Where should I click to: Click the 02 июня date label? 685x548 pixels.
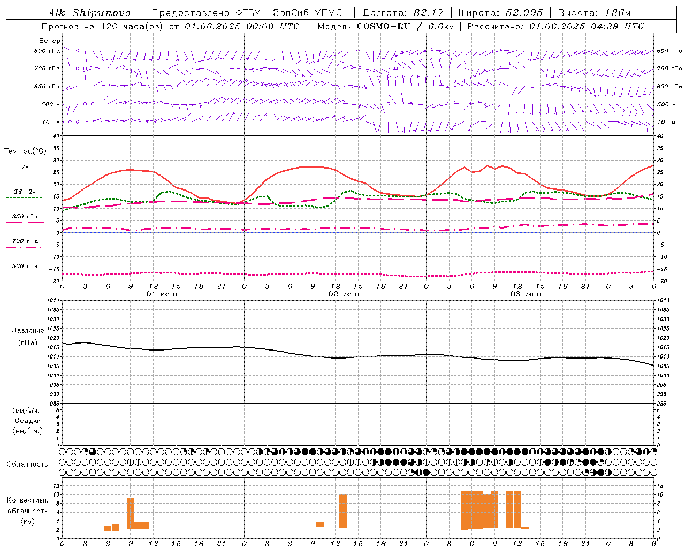point(345,294)
